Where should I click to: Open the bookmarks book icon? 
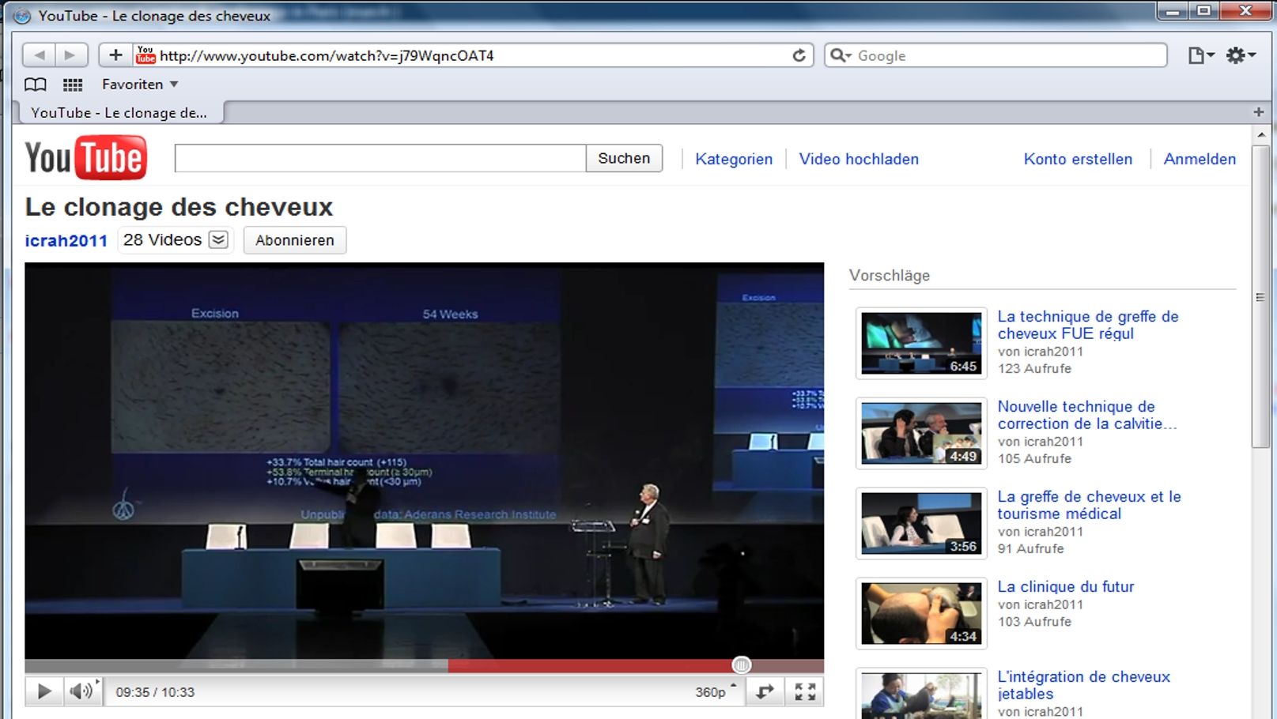35,85
